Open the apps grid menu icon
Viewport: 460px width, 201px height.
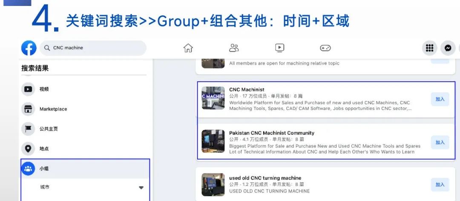click(x=429, y=48)
